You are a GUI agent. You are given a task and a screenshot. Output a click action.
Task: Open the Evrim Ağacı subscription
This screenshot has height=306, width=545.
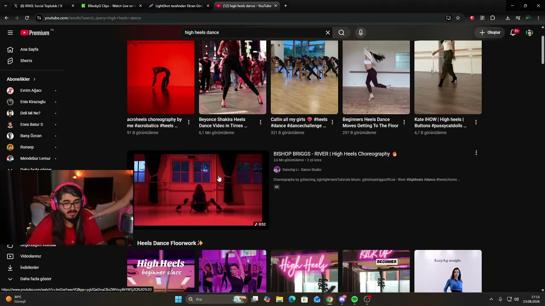(31, 91)
